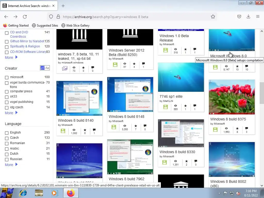Open Windows 1.0 Beta Release link
The width and height of the screenshot is (264, 198).
[x=174, y=38]
